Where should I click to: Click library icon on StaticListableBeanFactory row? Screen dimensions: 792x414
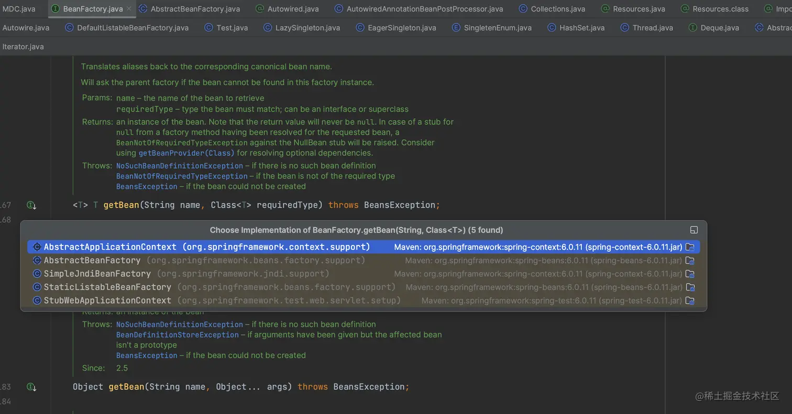[690, 287]
